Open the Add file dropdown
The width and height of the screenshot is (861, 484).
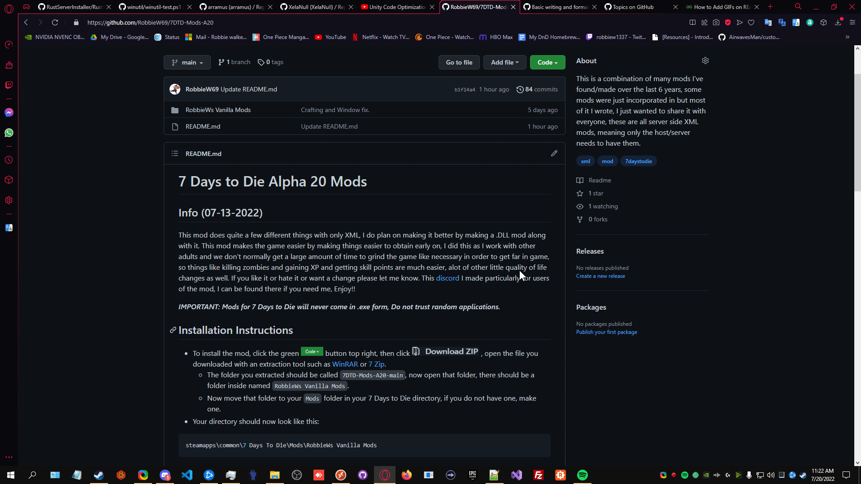[504, 62]
